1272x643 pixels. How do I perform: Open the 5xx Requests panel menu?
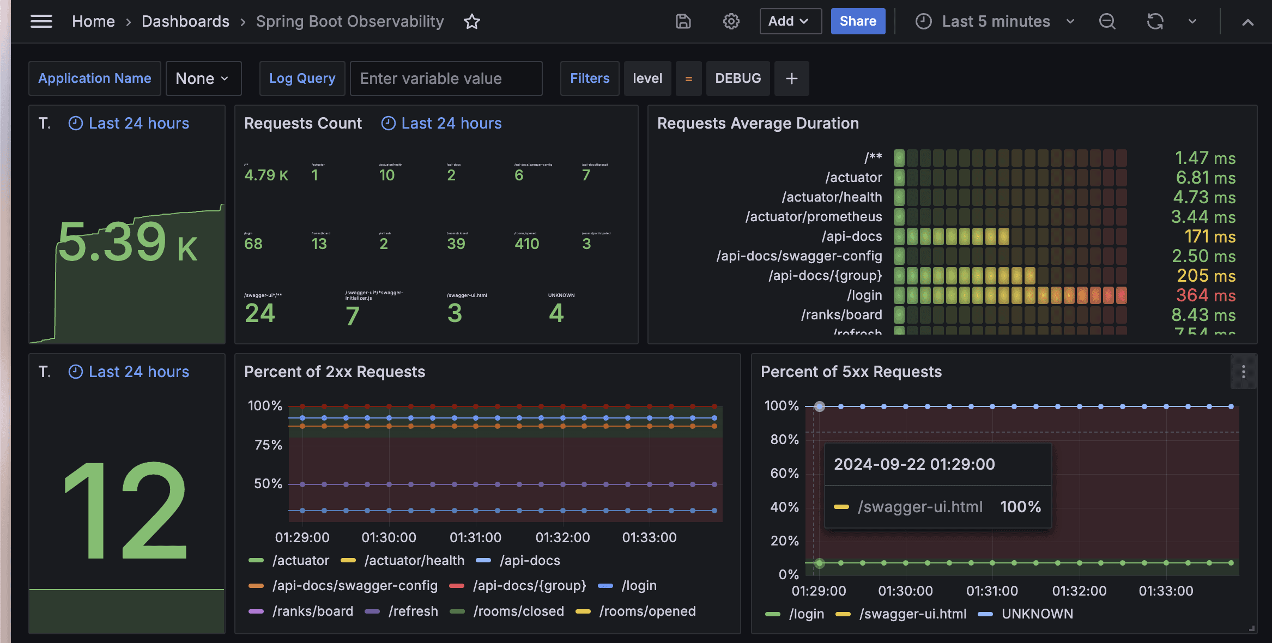(x=1243, y=372)
